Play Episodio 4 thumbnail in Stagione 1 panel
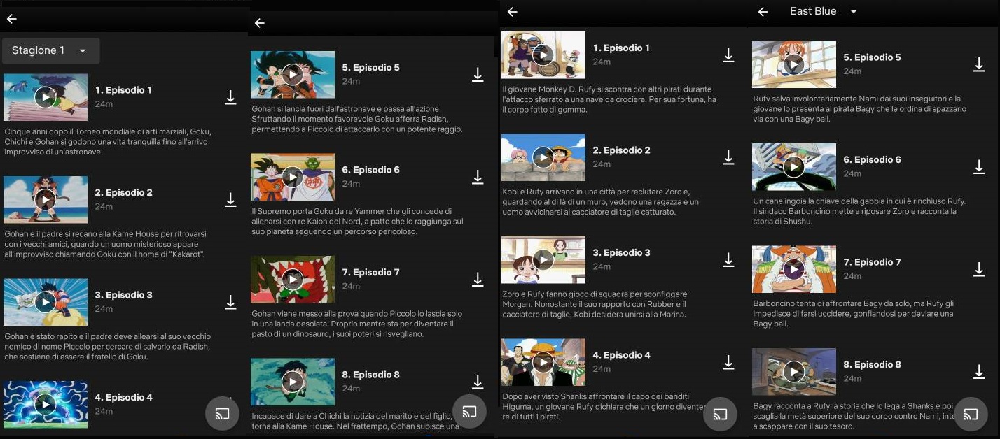 [46, 404]
